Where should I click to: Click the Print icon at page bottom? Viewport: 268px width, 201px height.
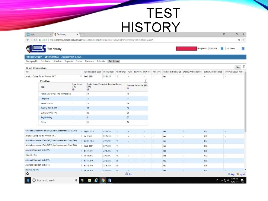(127, 174)
